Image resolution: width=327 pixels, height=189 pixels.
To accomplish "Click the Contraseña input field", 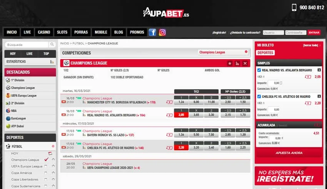I will pos(295,33).
